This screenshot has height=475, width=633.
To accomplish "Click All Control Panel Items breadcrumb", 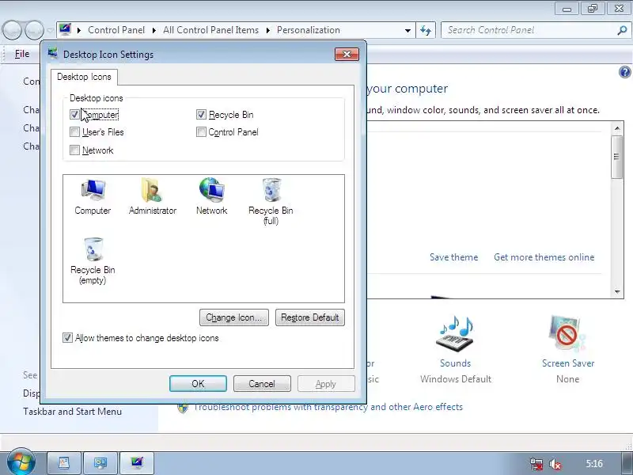I will click(x=210, y=30).
